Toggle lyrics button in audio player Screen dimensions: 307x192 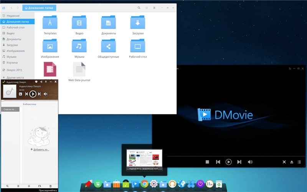coord(20,94)
